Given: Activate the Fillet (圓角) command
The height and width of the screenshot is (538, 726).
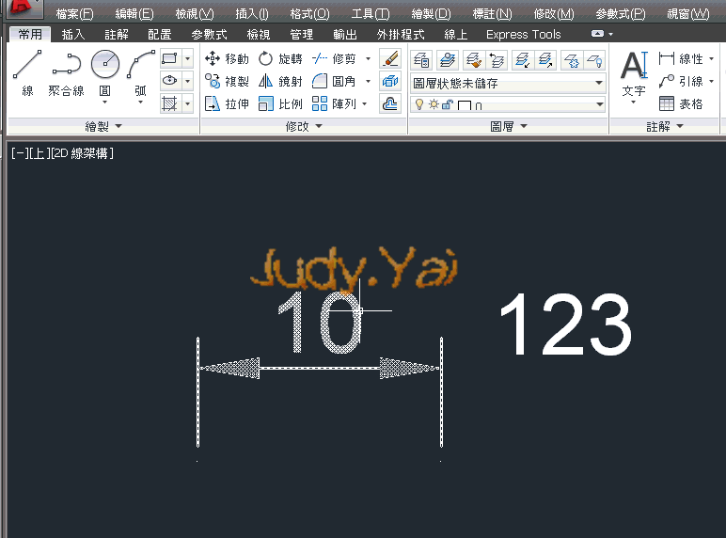Looking at the screenshot, I should coord(334,82).
